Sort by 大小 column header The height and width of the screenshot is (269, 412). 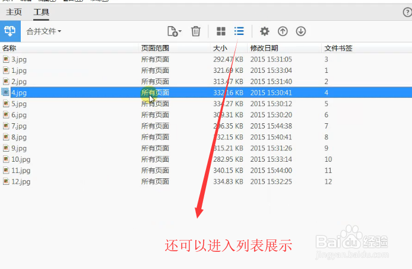(x=220, y=48)
